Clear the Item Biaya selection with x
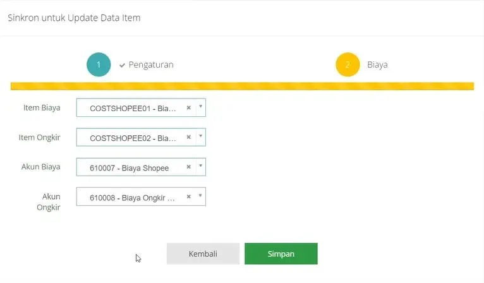The width and height of the screenshot is (484, 283). [188, 108]
